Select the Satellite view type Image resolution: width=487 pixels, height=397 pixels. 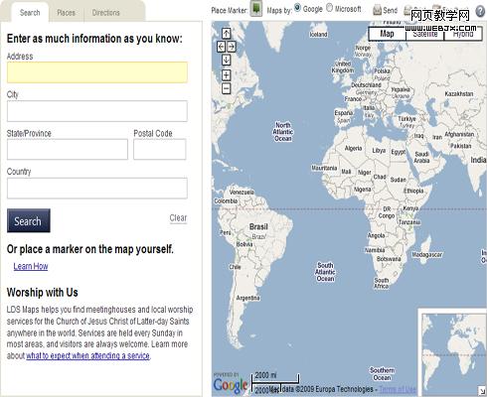tap(425, 34)
